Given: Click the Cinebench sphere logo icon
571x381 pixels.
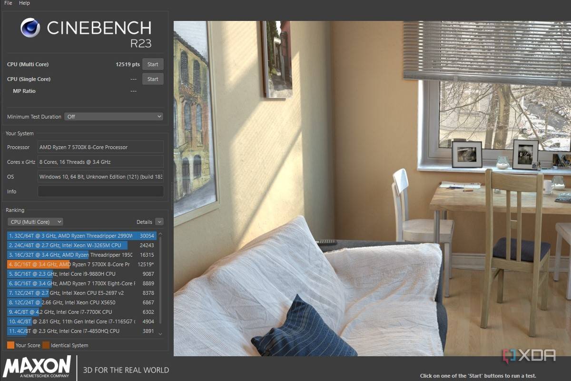Looking at the screenshot, I should [x=30, y=28].
